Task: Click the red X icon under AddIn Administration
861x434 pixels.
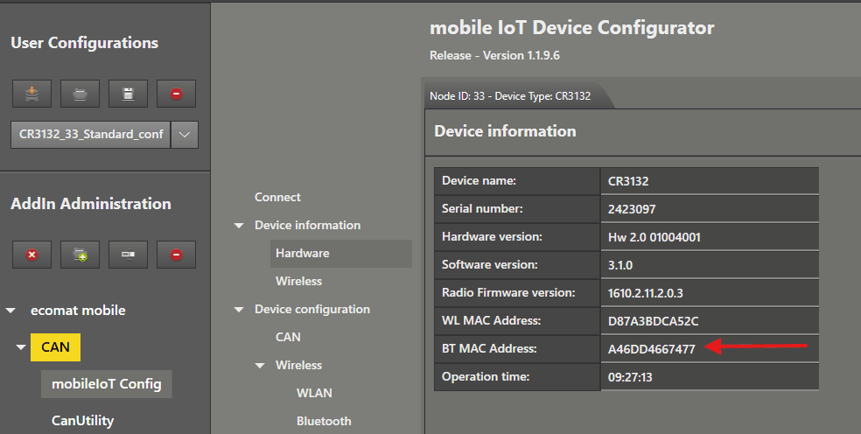Action: [x=32, y=255]
